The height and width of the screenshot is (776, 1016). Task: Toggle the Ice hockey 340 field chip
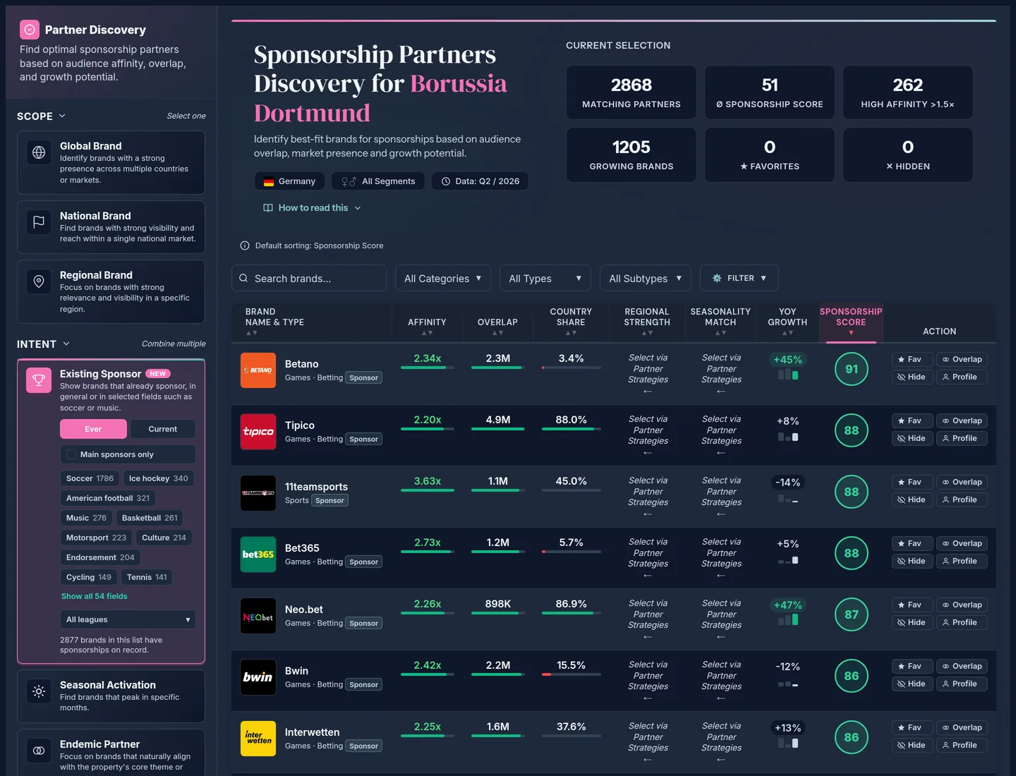159,478
